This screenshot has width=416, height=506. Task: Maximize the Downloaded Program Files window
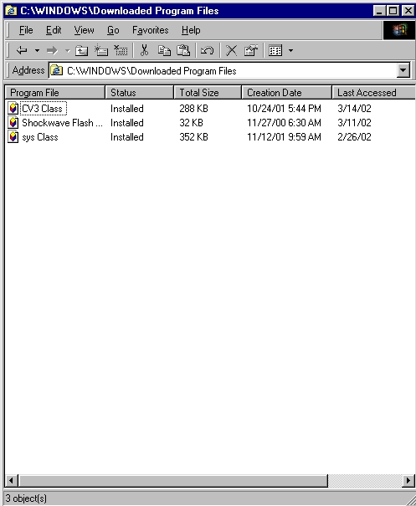point(393,11)
